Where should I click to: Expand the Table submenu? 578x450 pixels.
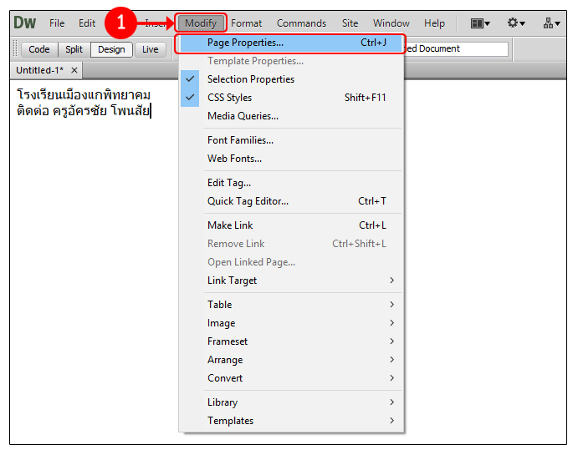391,305
